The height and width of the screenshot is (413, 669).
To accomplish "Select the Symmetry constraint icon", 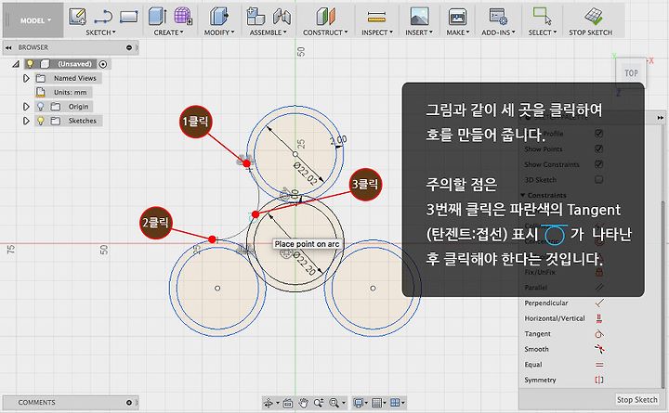I will pyautogui.click(x=599, y=380).
